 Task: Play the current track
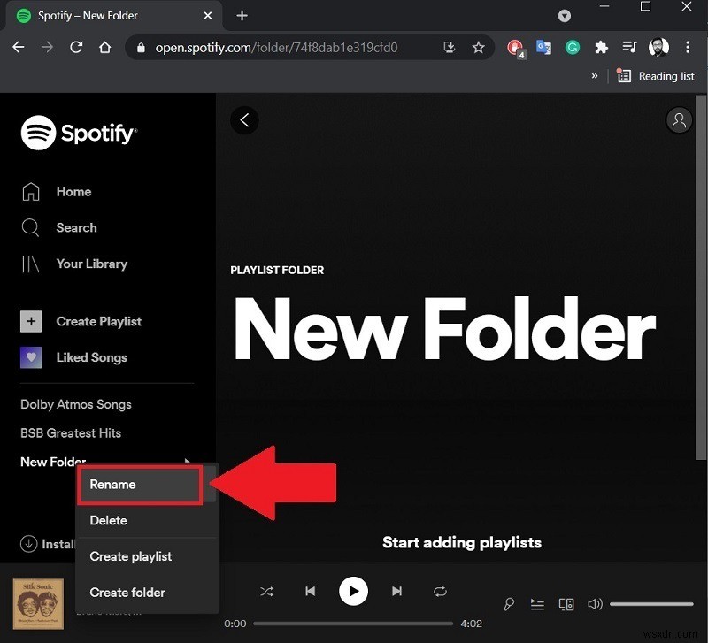click(x=353, y=592)
